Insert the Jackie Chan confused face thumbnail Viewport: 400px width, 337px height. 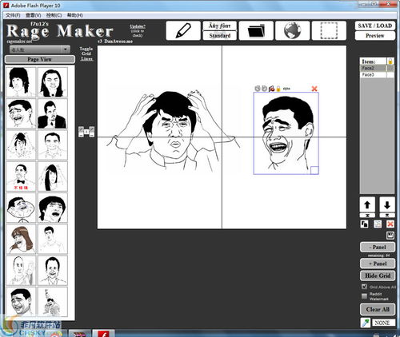pos(21,145)
